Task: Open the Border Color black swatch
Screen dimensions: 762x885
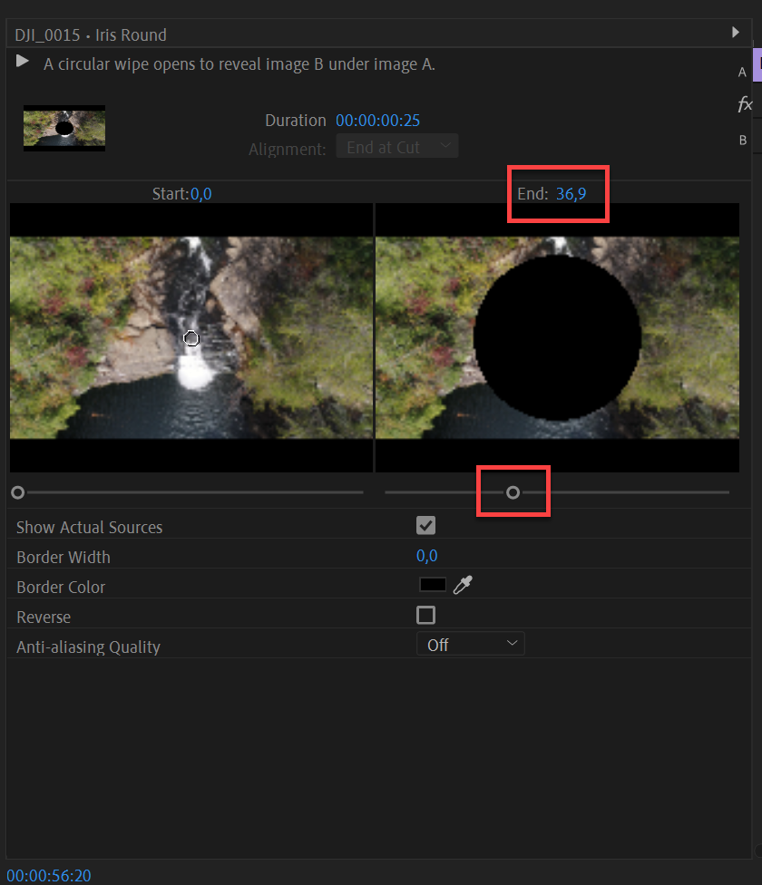Action: [x=433, y=584]
